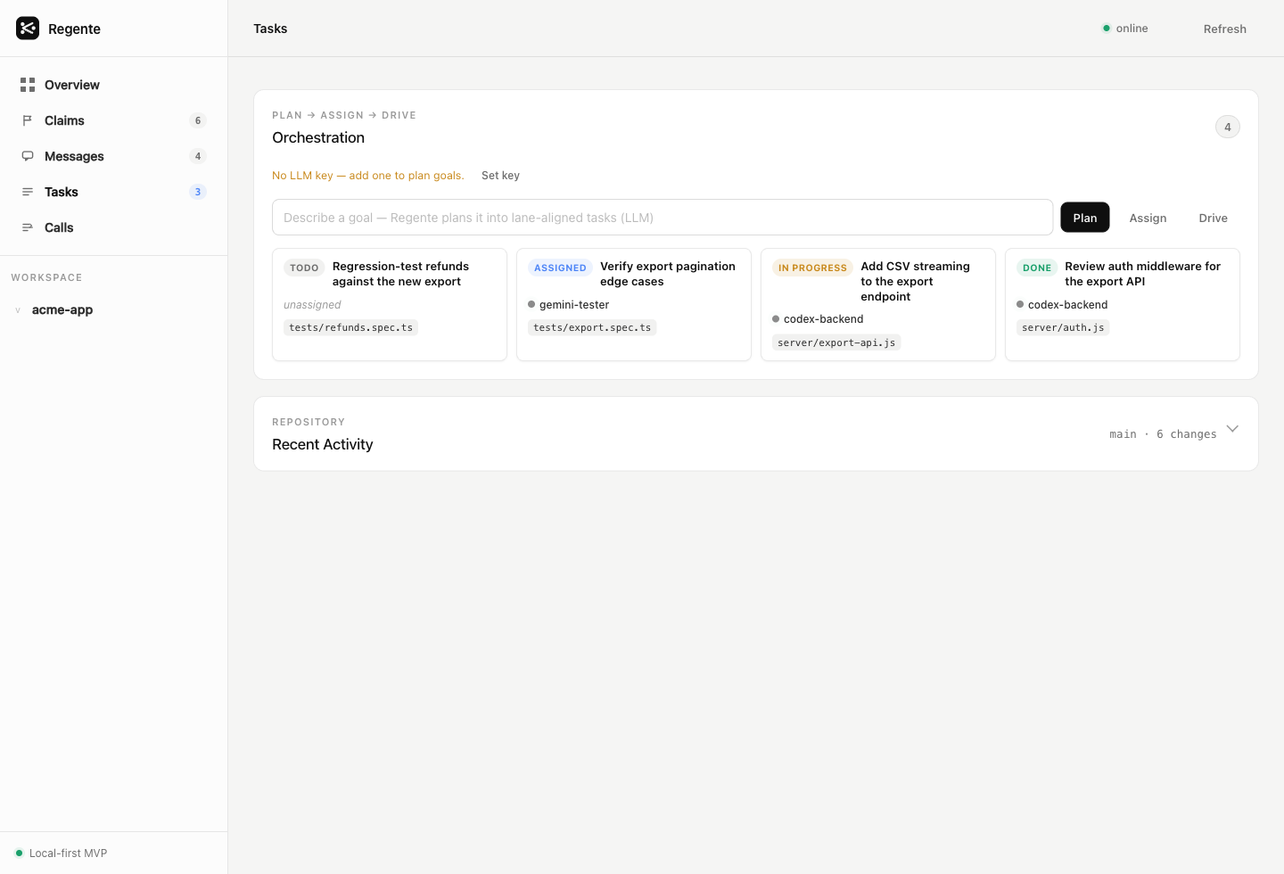
Task: Go to the Overview page
Action: (x=113, y=85)
